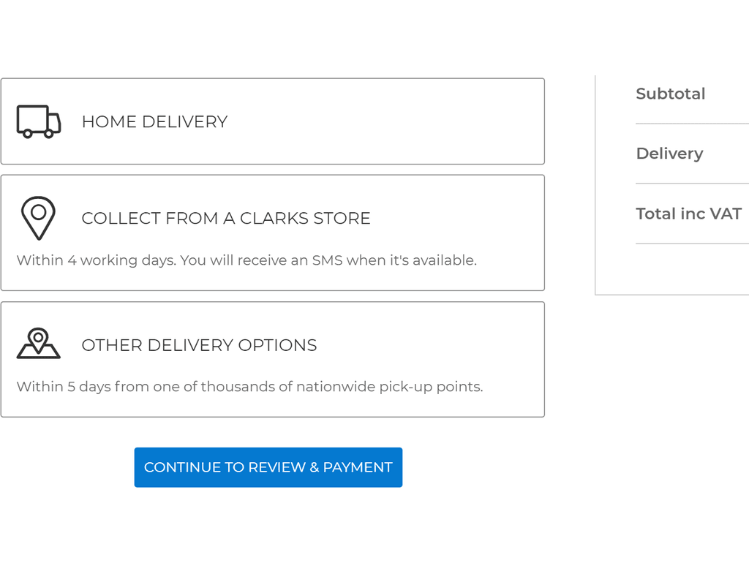749x585 pixels.
Task: Choose COLLECT FROM A CLARKS STORE heading
Action: pyautogui.click(x=226, y=218)
